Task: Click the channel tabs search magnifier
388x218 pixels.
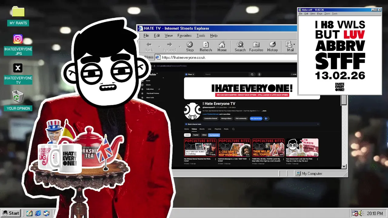Action: click(x=233, y=129)
